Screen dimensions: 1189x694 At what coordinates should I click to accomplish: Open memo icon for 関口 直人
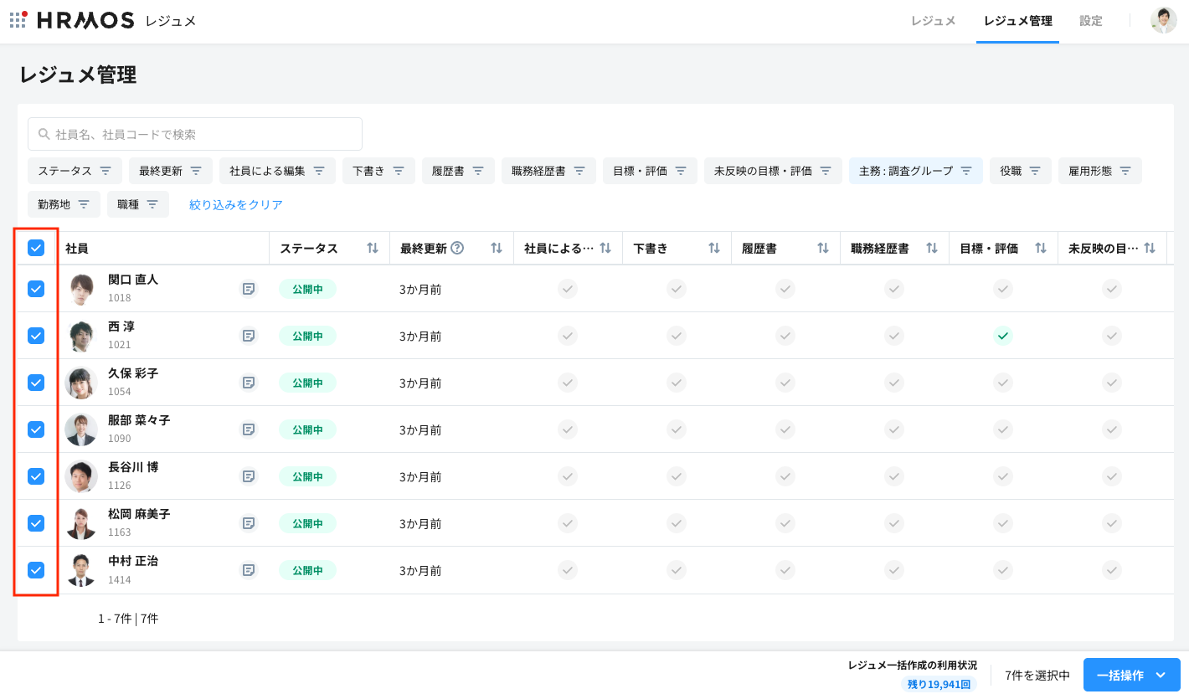point(249,289)
